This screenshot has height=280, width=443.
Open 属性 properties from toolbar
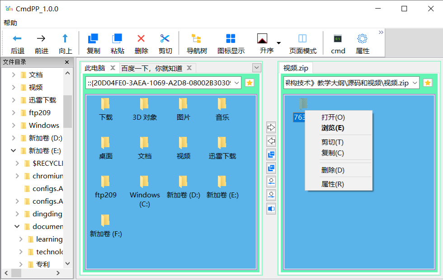pyautogui.click(x=362, y=38)
